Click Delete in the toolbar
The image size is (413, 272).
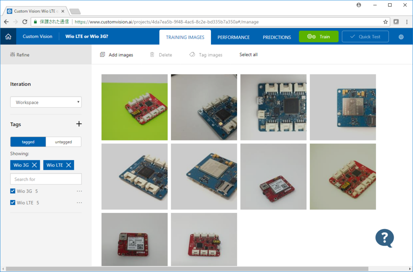[x=161, y=55]
